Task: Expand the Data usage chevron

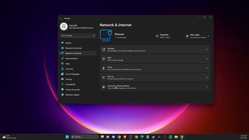Action: (209, 36)
